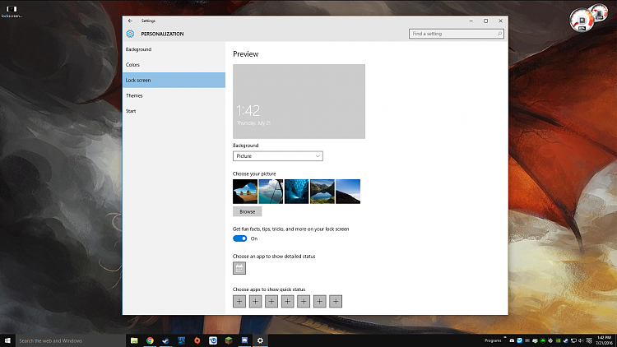
Task: Open the Windows Start button
Action: [x=7, y=340]
